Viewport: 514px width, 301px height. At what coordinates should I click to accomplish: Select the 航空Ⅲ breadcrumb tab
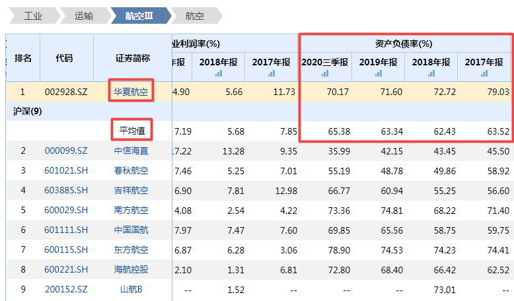pyautogui.click(x=139, y=16)
